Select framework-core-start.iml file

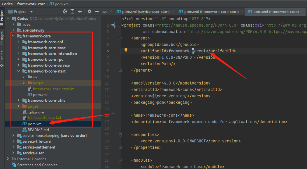[x=54, y=89]
